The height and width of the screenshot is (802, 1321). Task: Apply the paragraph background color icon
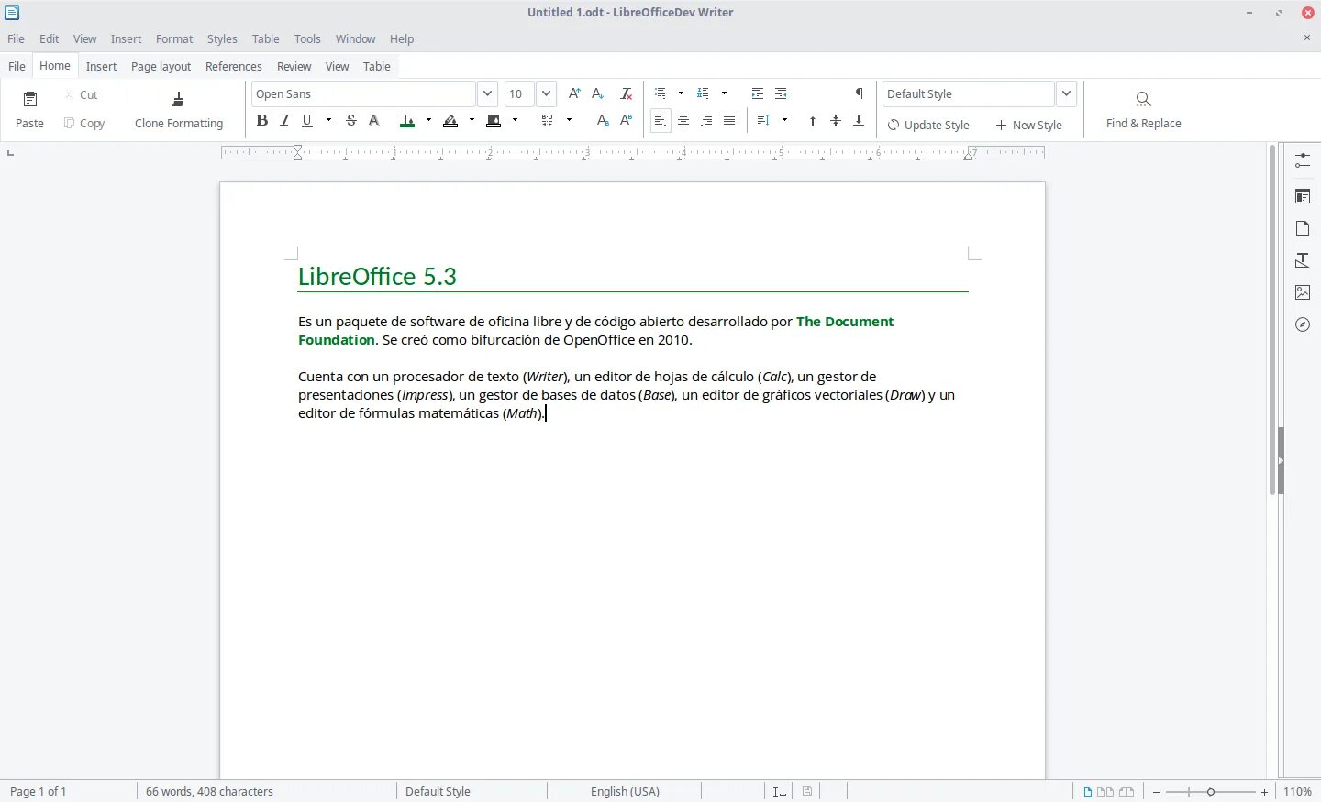tap(494, 121)
